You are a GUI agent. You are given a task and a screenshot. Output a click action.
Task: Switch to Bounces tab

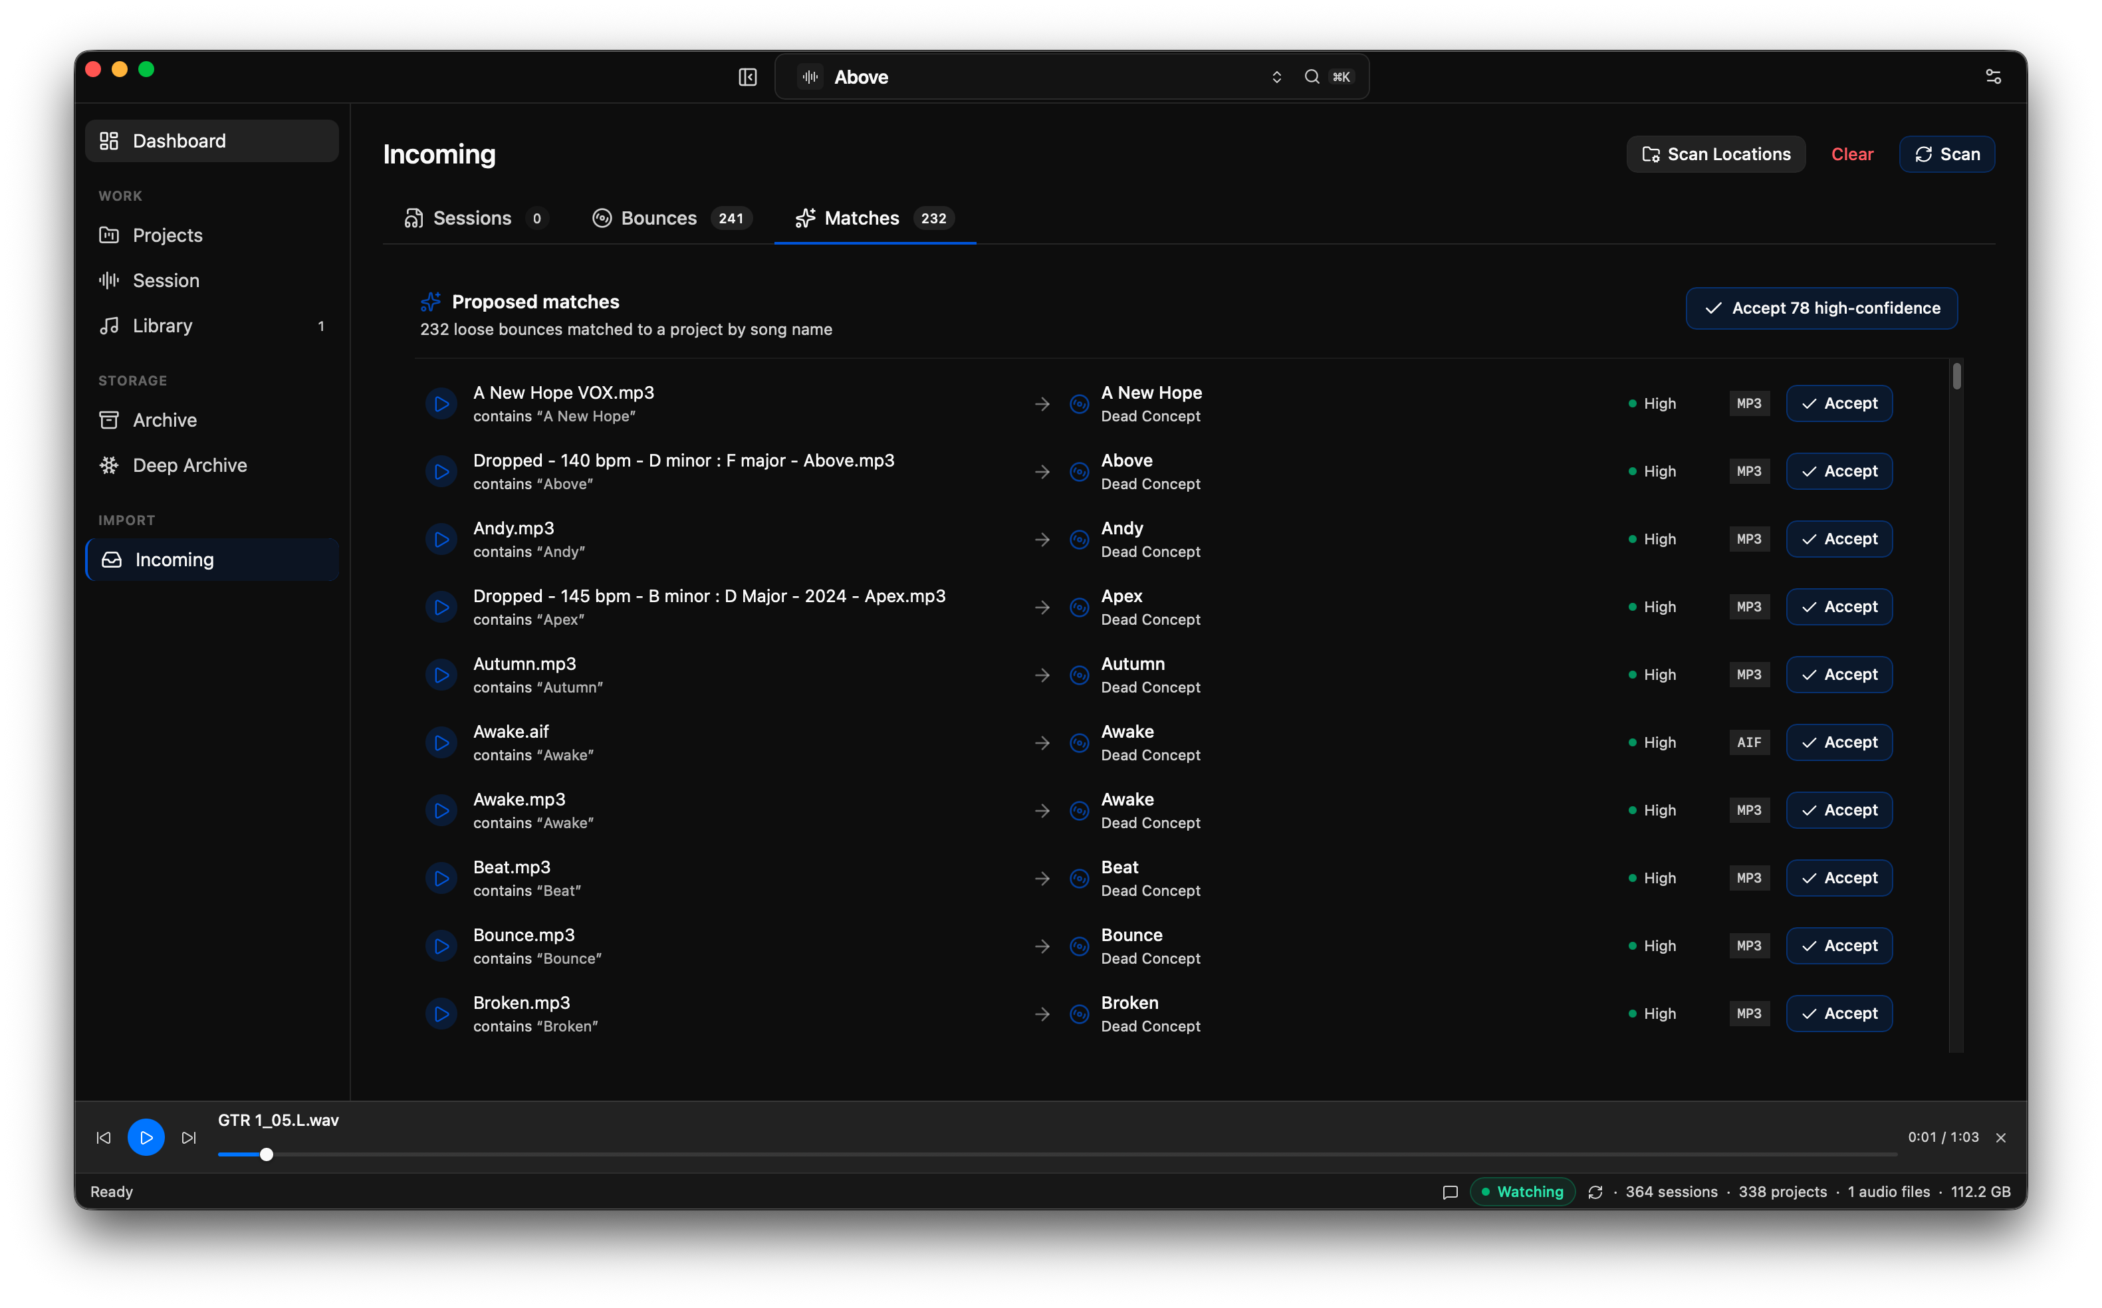pos(672,218)
